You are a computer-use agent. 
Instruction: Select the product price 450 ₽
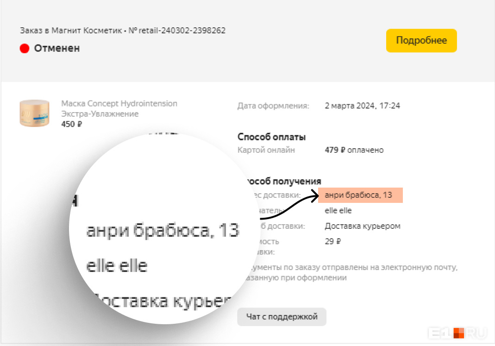point(72,124)
